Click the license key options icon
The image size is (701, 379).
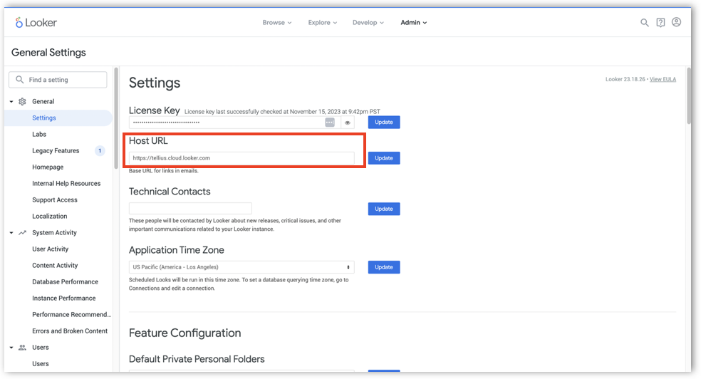330,123
